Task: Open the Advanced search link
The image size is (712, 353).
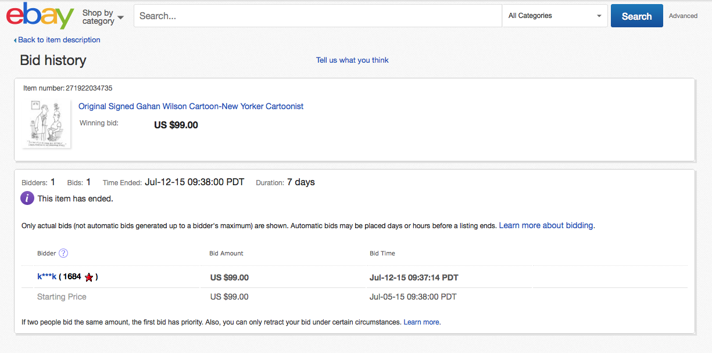Action: click(x=683, y=16)
